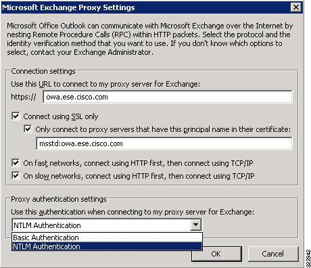Click OK to confirm the proxy settings
The width and height of the screenshot is (311, 268).
tap(216, 254)
